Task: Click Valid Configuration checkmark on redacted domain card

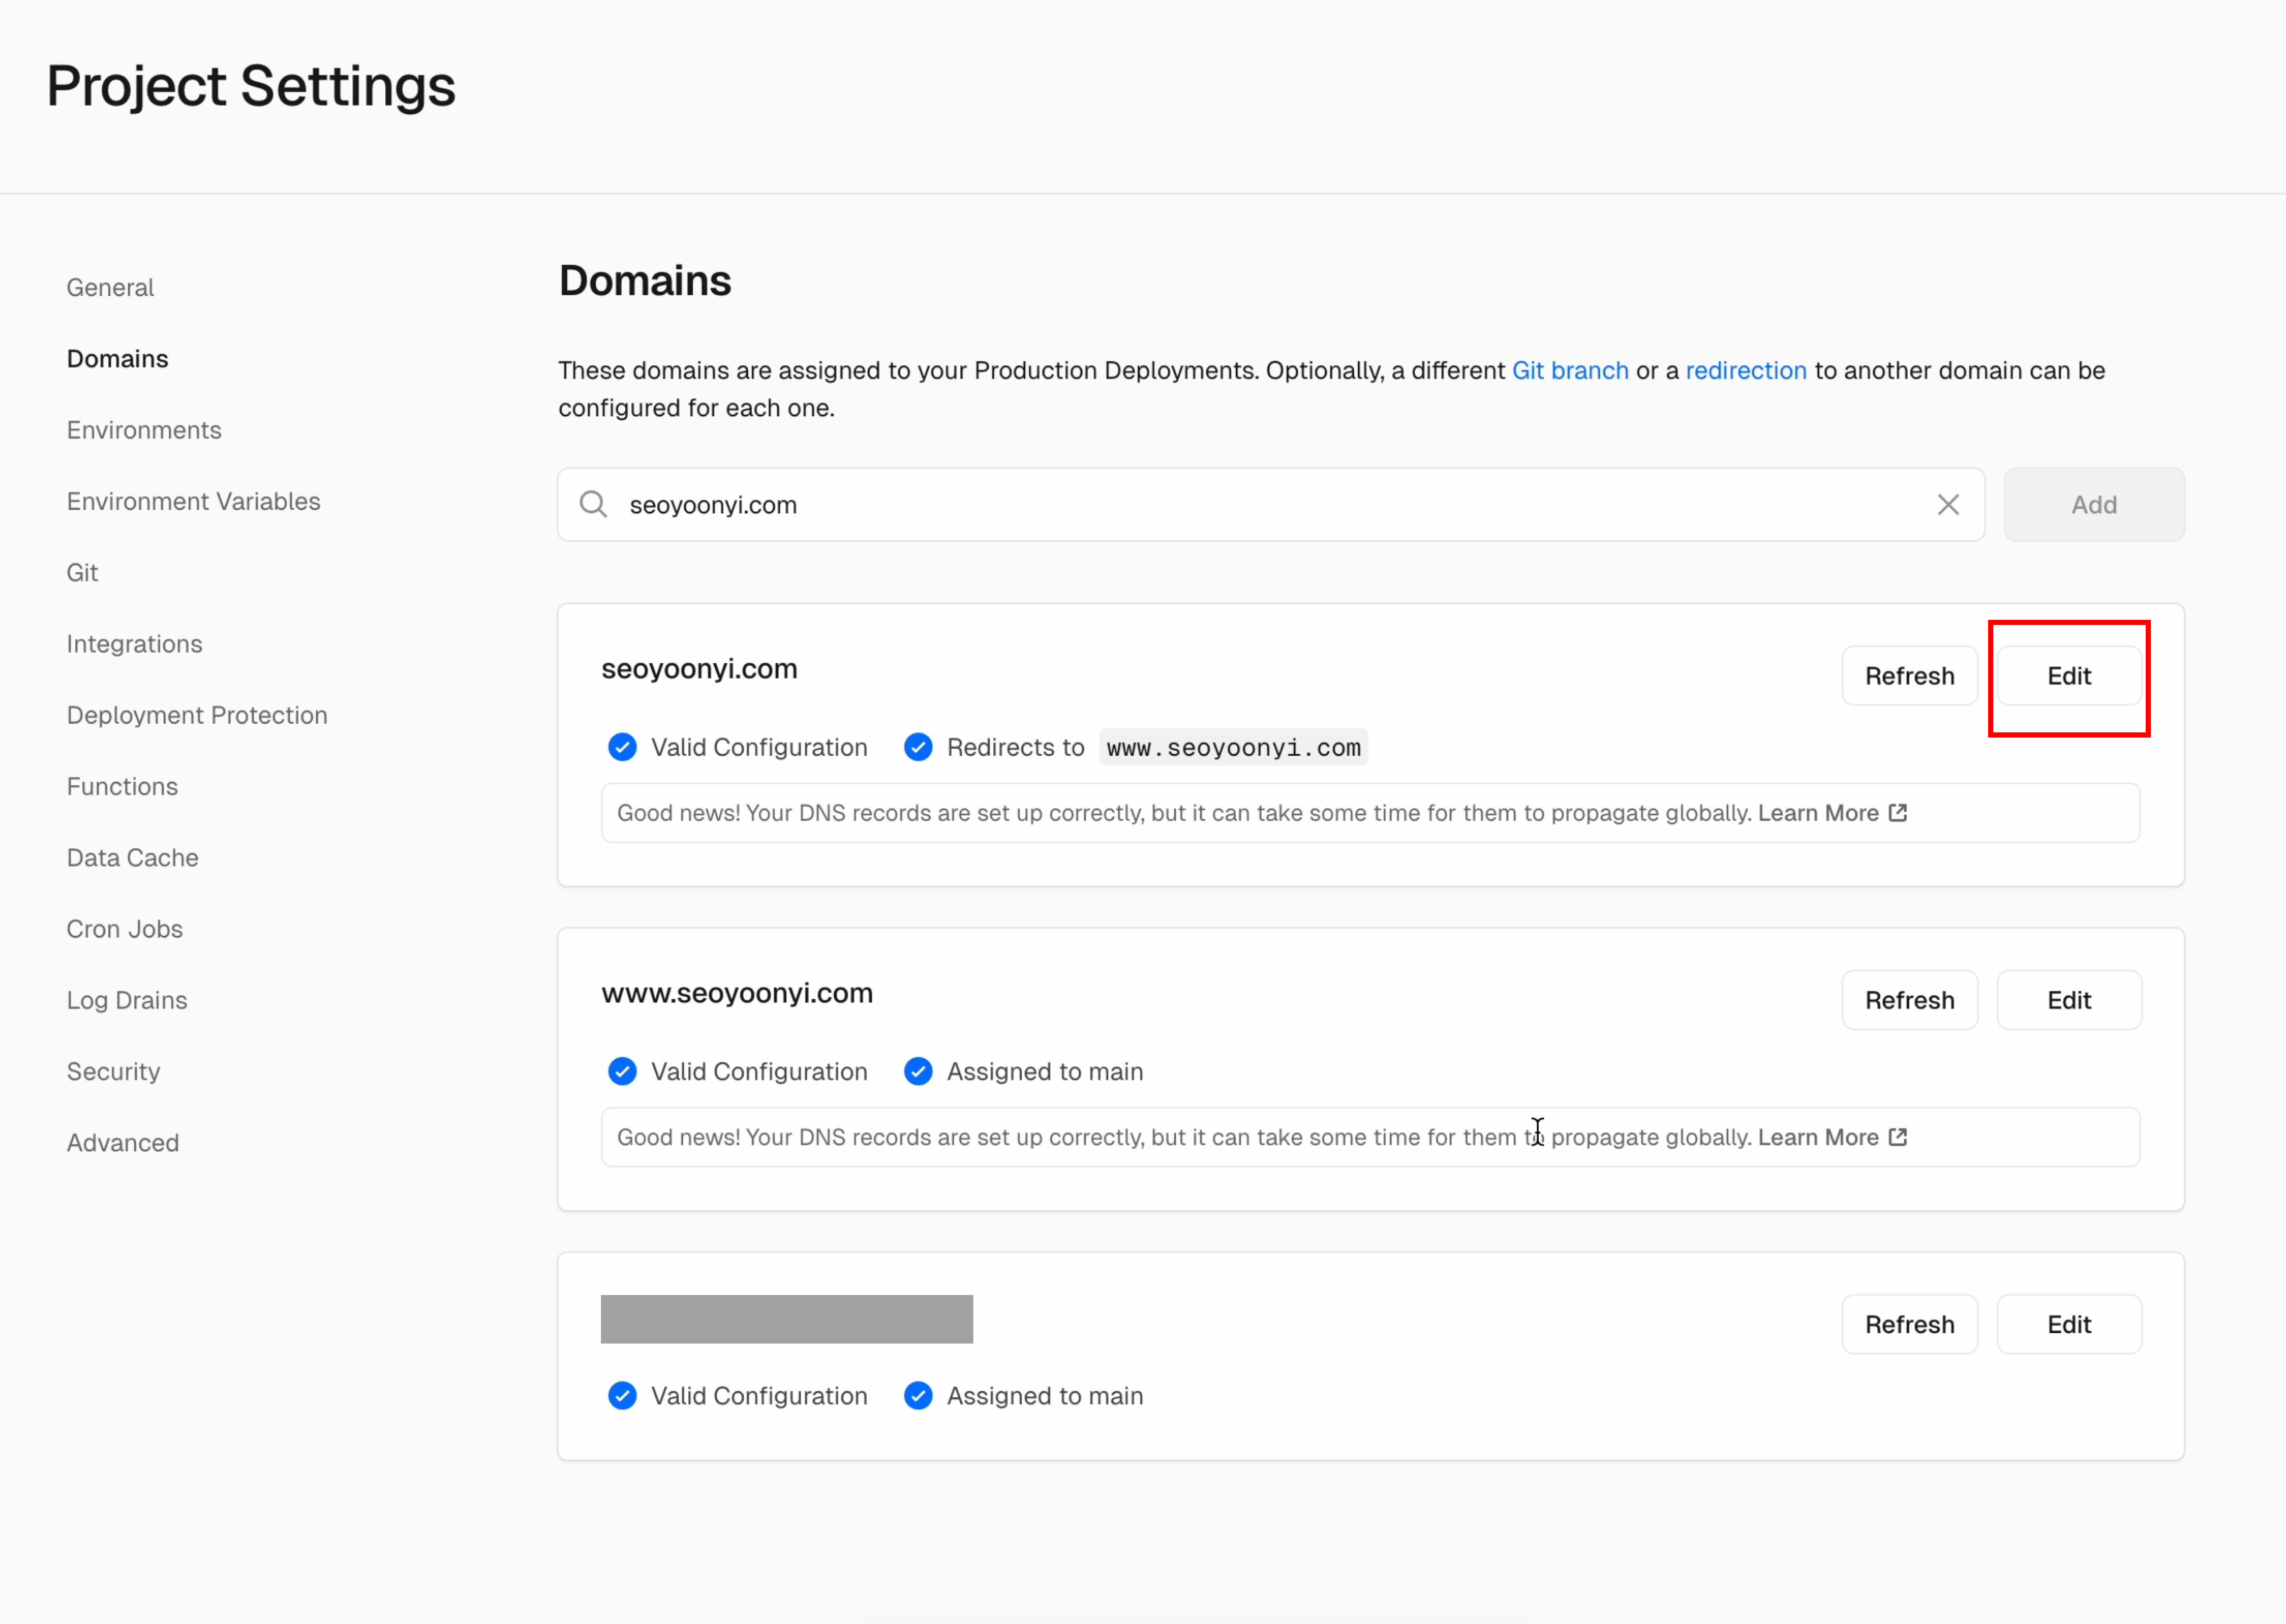Action: 622,1395
